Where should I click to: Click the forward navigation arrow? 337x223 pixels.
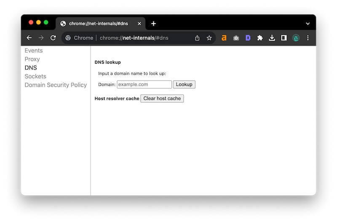point(41,38)
